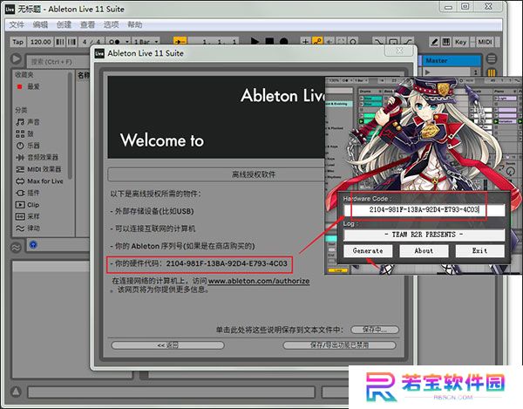523x409 pixels.
Task: Open the 文件 File menu
Action: coord(17,24)
